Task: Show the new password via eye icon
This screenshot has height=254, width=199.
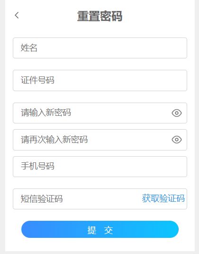Action: 177,113
